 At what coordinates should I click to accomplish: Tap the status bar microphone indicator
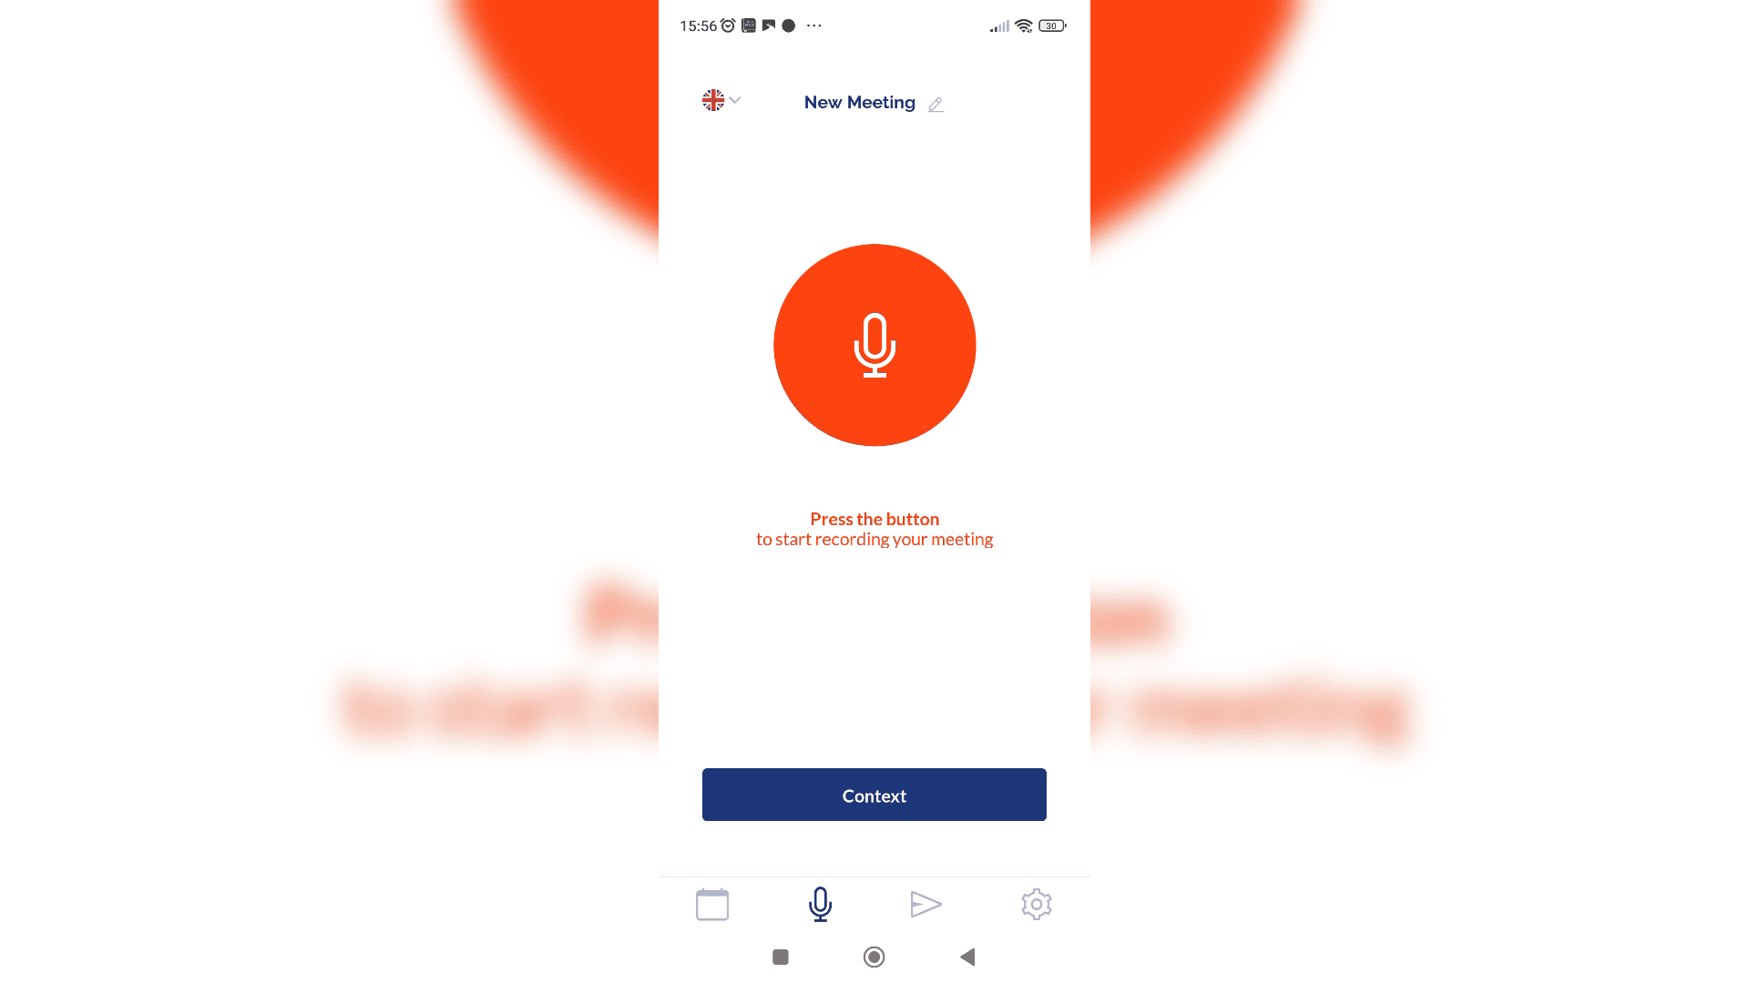click(789, 25)
